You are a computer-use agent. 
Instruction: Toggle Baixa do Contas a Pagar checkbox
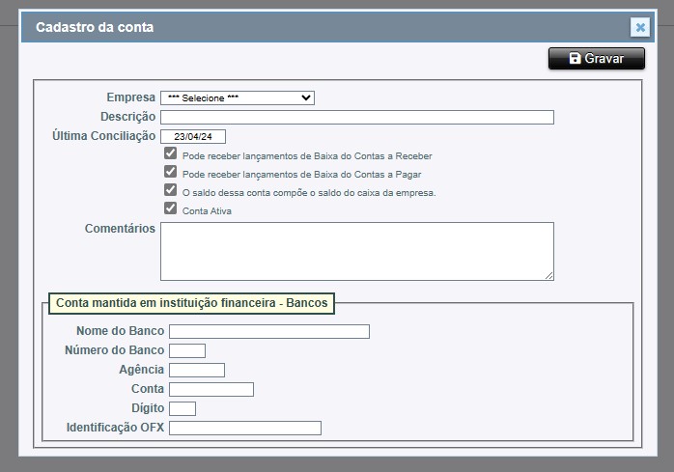(x=171, y=172)
